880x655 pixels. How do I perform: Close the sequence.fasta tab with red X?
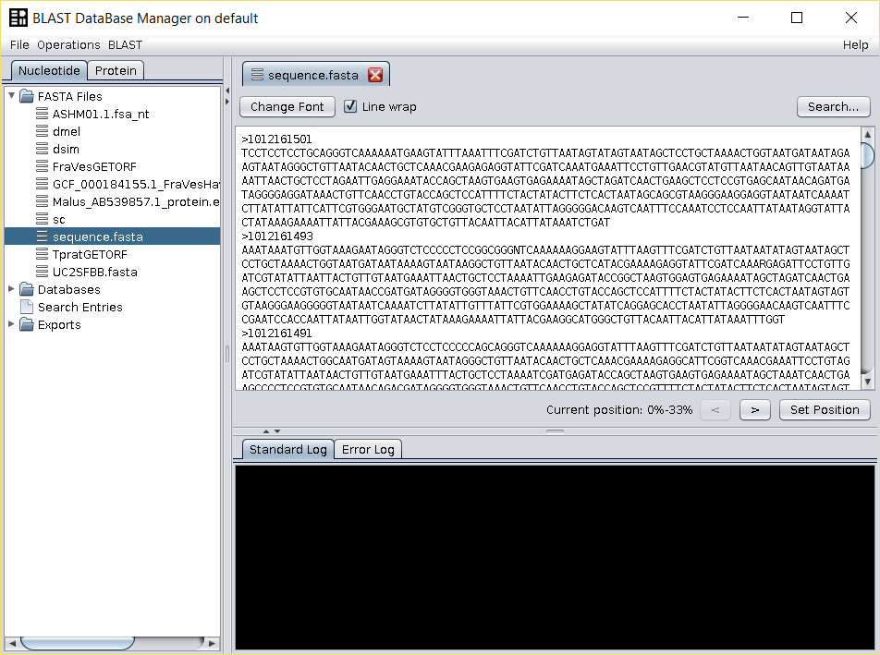click(375, 75)
